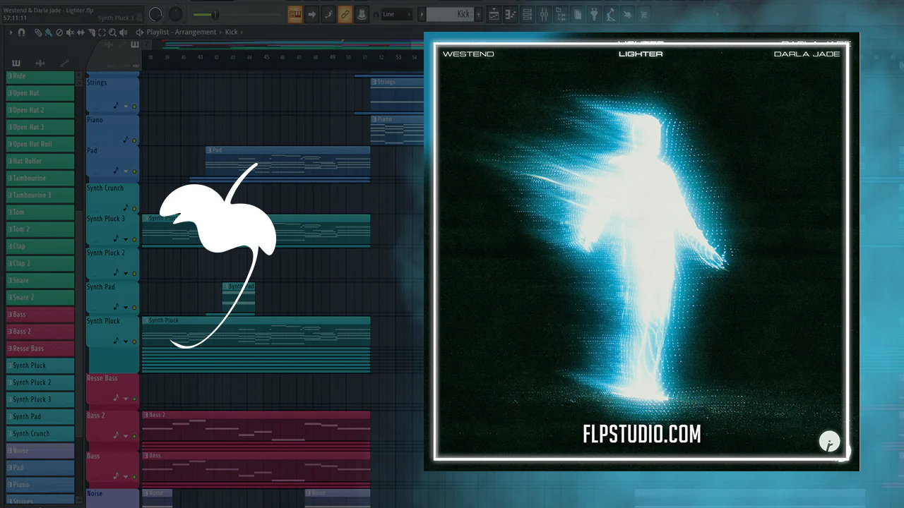The height and width of the screenshot is (508, 904).
Task: Select the Tambourine 3 pattern
Action: (x=40, y=195)
